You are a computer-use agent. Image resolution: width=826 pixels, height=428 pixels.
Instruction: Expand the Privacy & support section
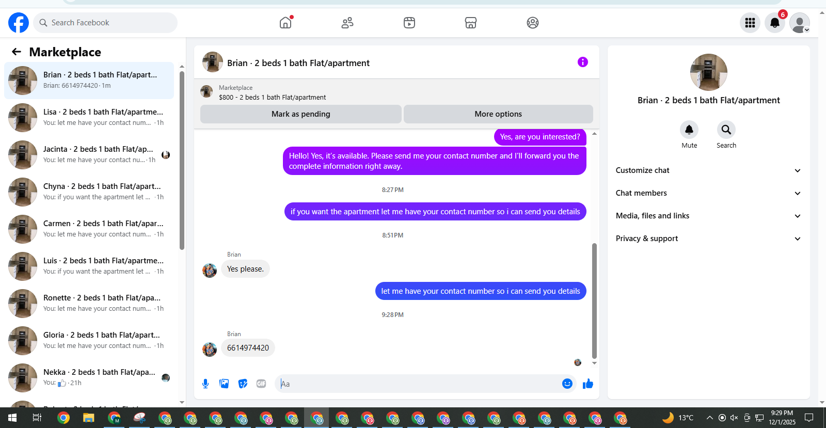pos(708,239)
